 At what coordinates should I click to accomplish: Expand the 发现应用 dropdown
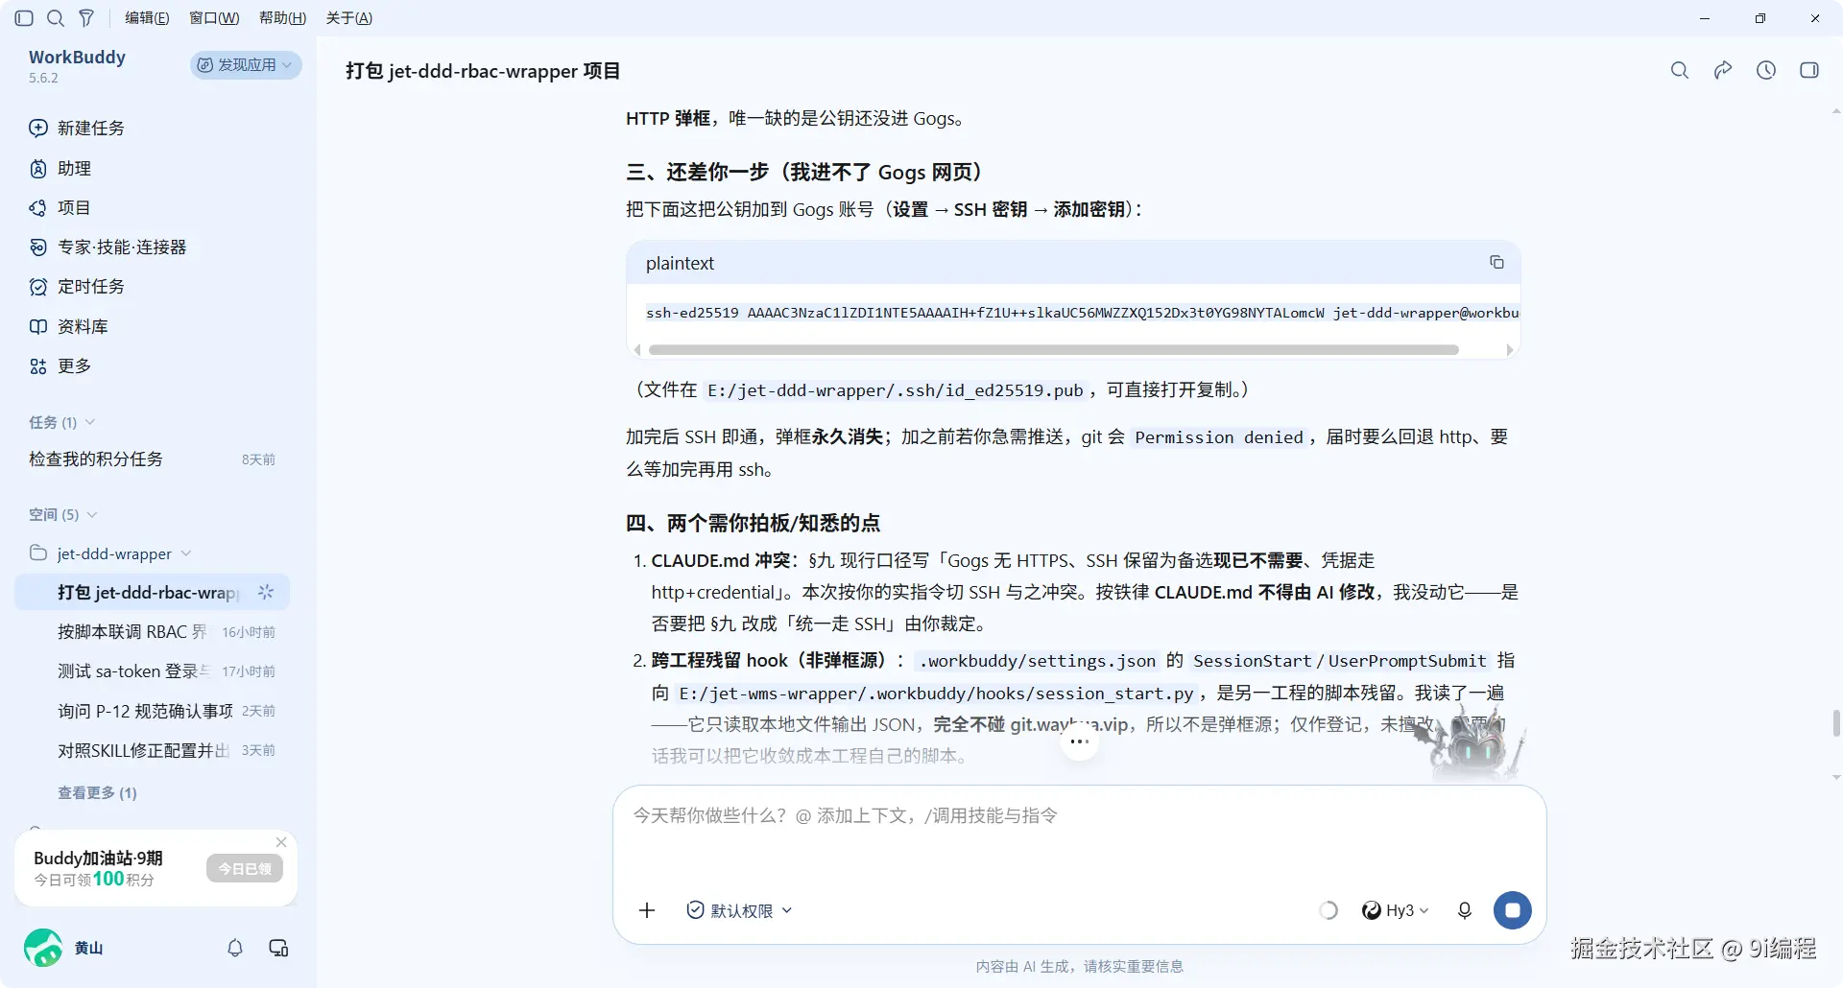(246, 65)
